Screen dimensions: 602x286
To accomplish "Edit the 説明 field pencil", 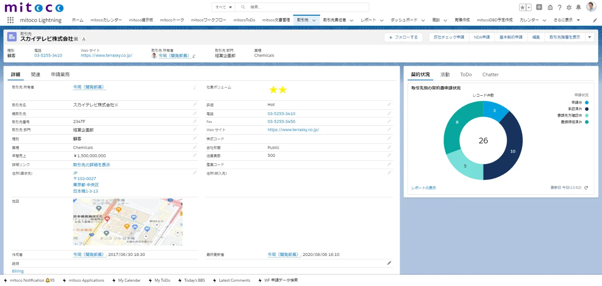I will [x=389, y=263].
